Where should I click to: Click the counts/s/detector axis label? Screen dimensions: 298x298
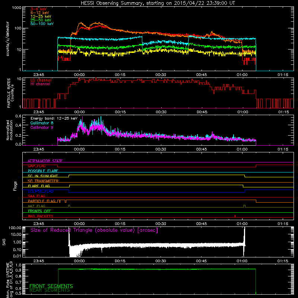(x=7, y=39)
